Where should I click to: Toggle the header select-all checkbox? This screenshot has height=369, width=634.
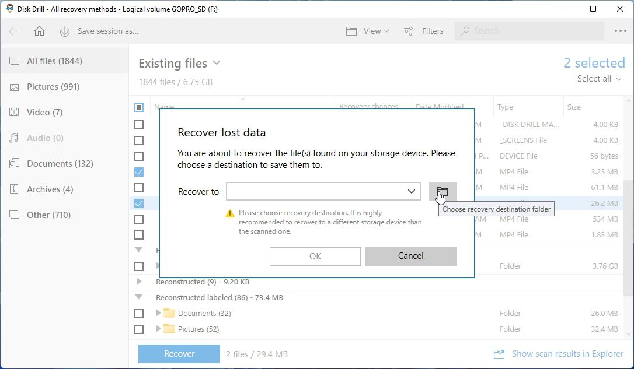point(139,107)
